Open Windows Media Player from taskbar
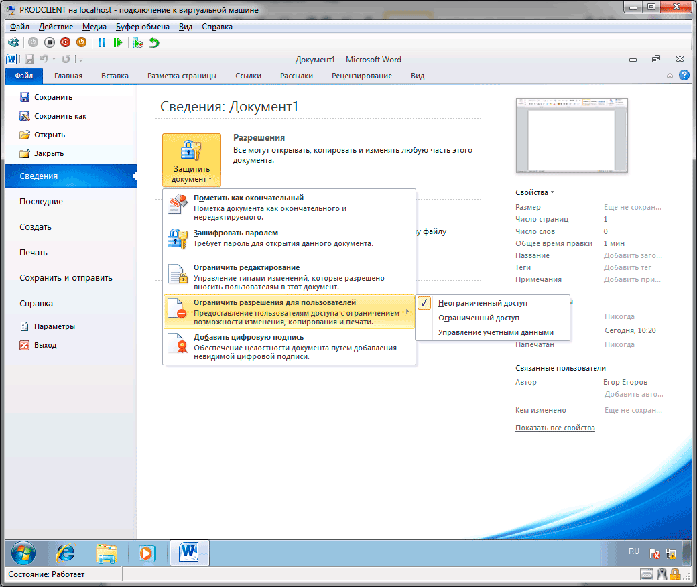This screenshot has height=587, width=697. click(x=146, y=553)
